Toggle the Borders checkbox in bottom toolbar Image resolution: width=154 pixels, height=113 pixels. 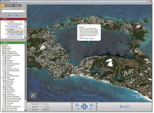[x=42, y=107]
